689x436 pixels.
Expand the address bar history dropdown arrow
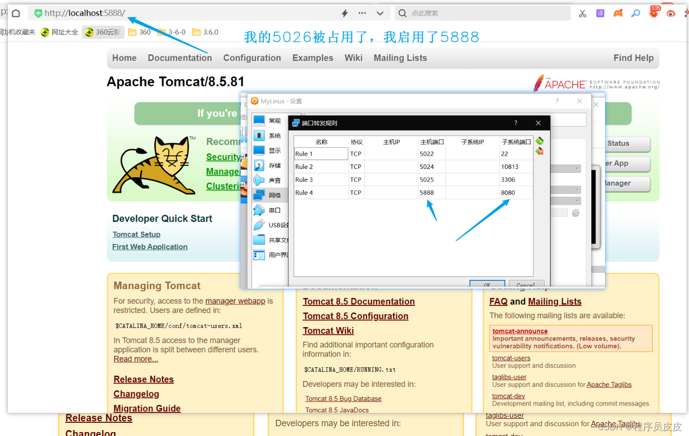coord(380,13)
